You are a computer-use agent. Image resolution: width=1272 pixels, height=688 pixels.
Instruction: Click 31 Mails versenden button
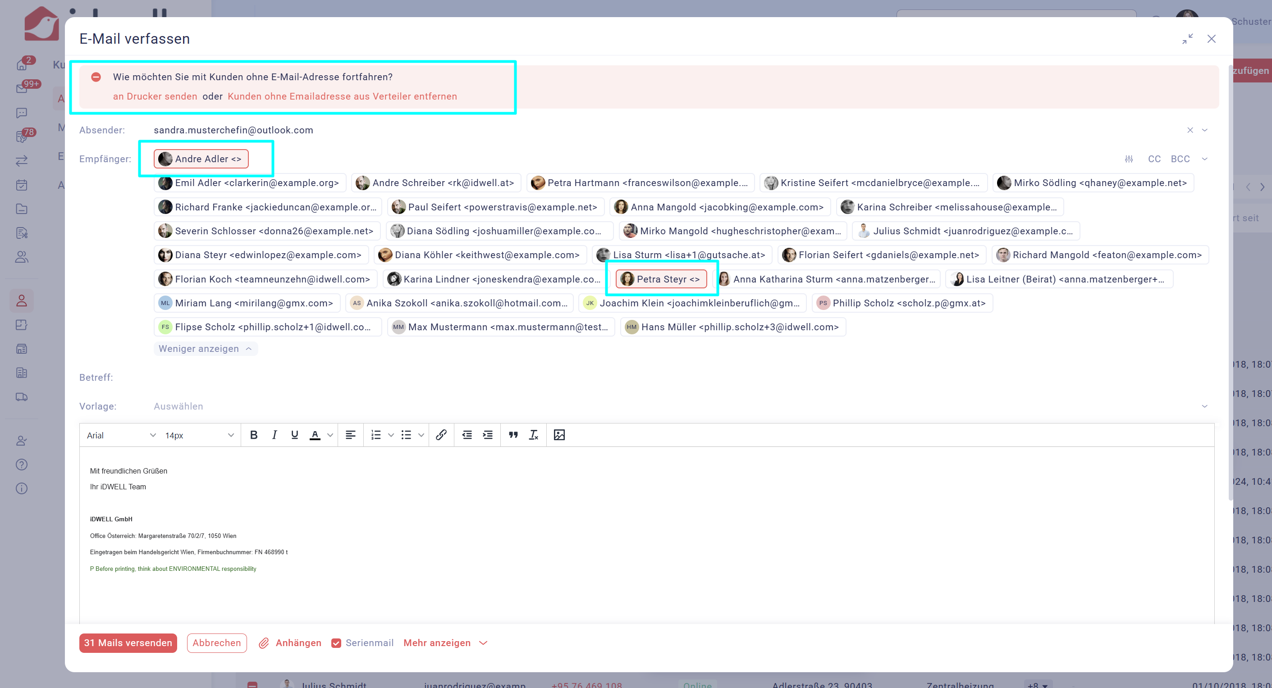tap(128, 643)
